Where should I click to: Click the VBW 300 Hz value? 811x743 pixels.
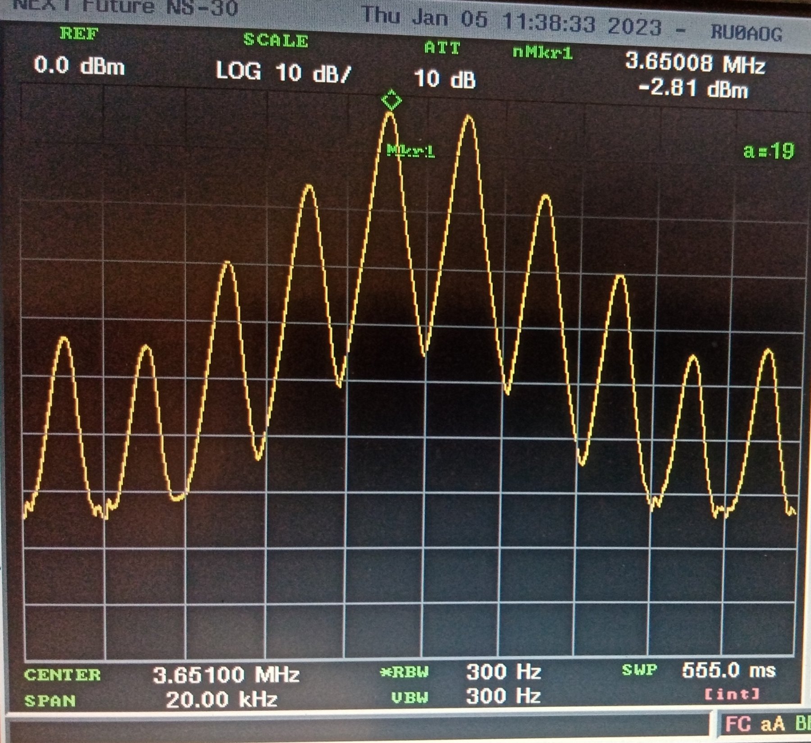point(503,697)
